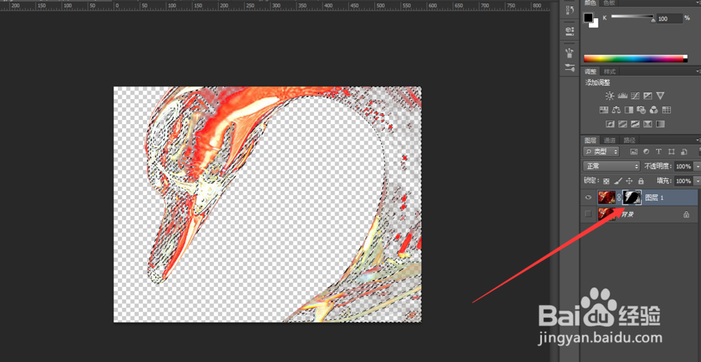Toggle lock image pixels brush icon
Image resolution: width=701 pixels, height=362 pixels.
tap(618, 181)
